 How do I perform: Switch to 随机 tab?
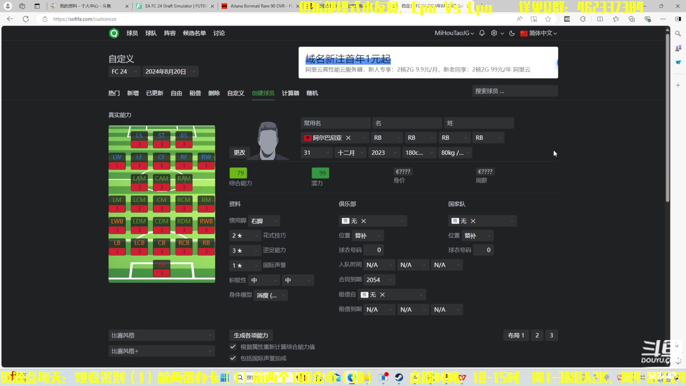coord(312,93)
